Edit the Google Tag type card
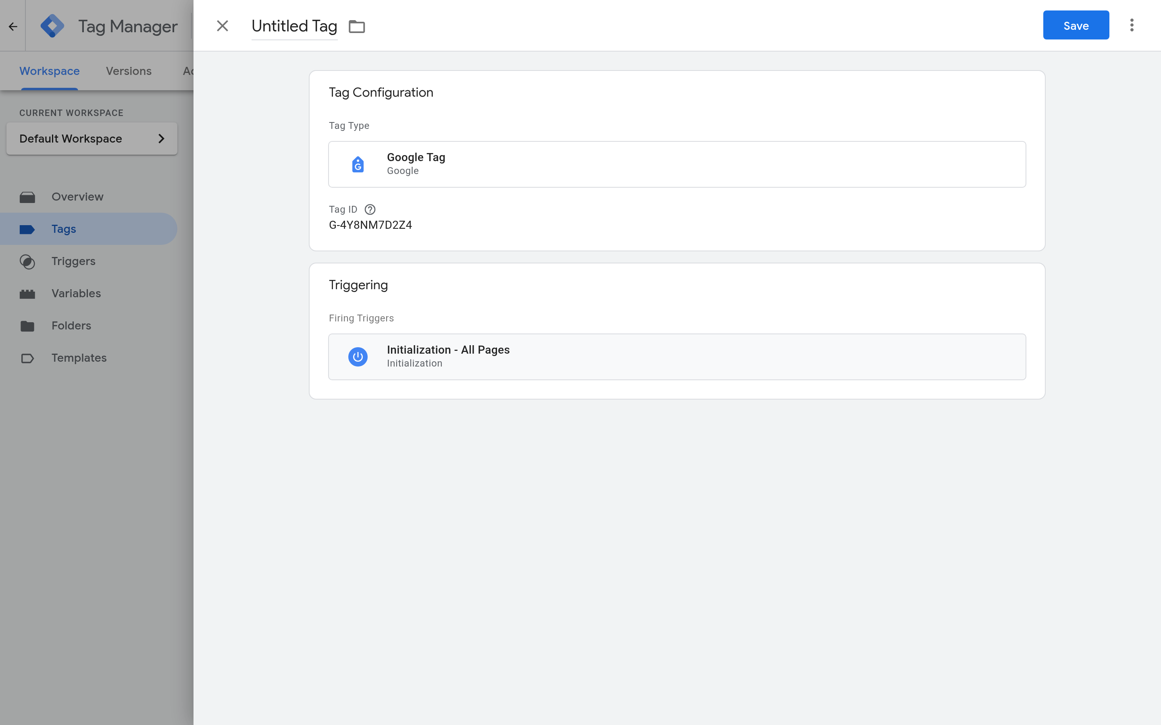Image resolution: width=1161 pixels, height=725 pixels. click(677, 164)
